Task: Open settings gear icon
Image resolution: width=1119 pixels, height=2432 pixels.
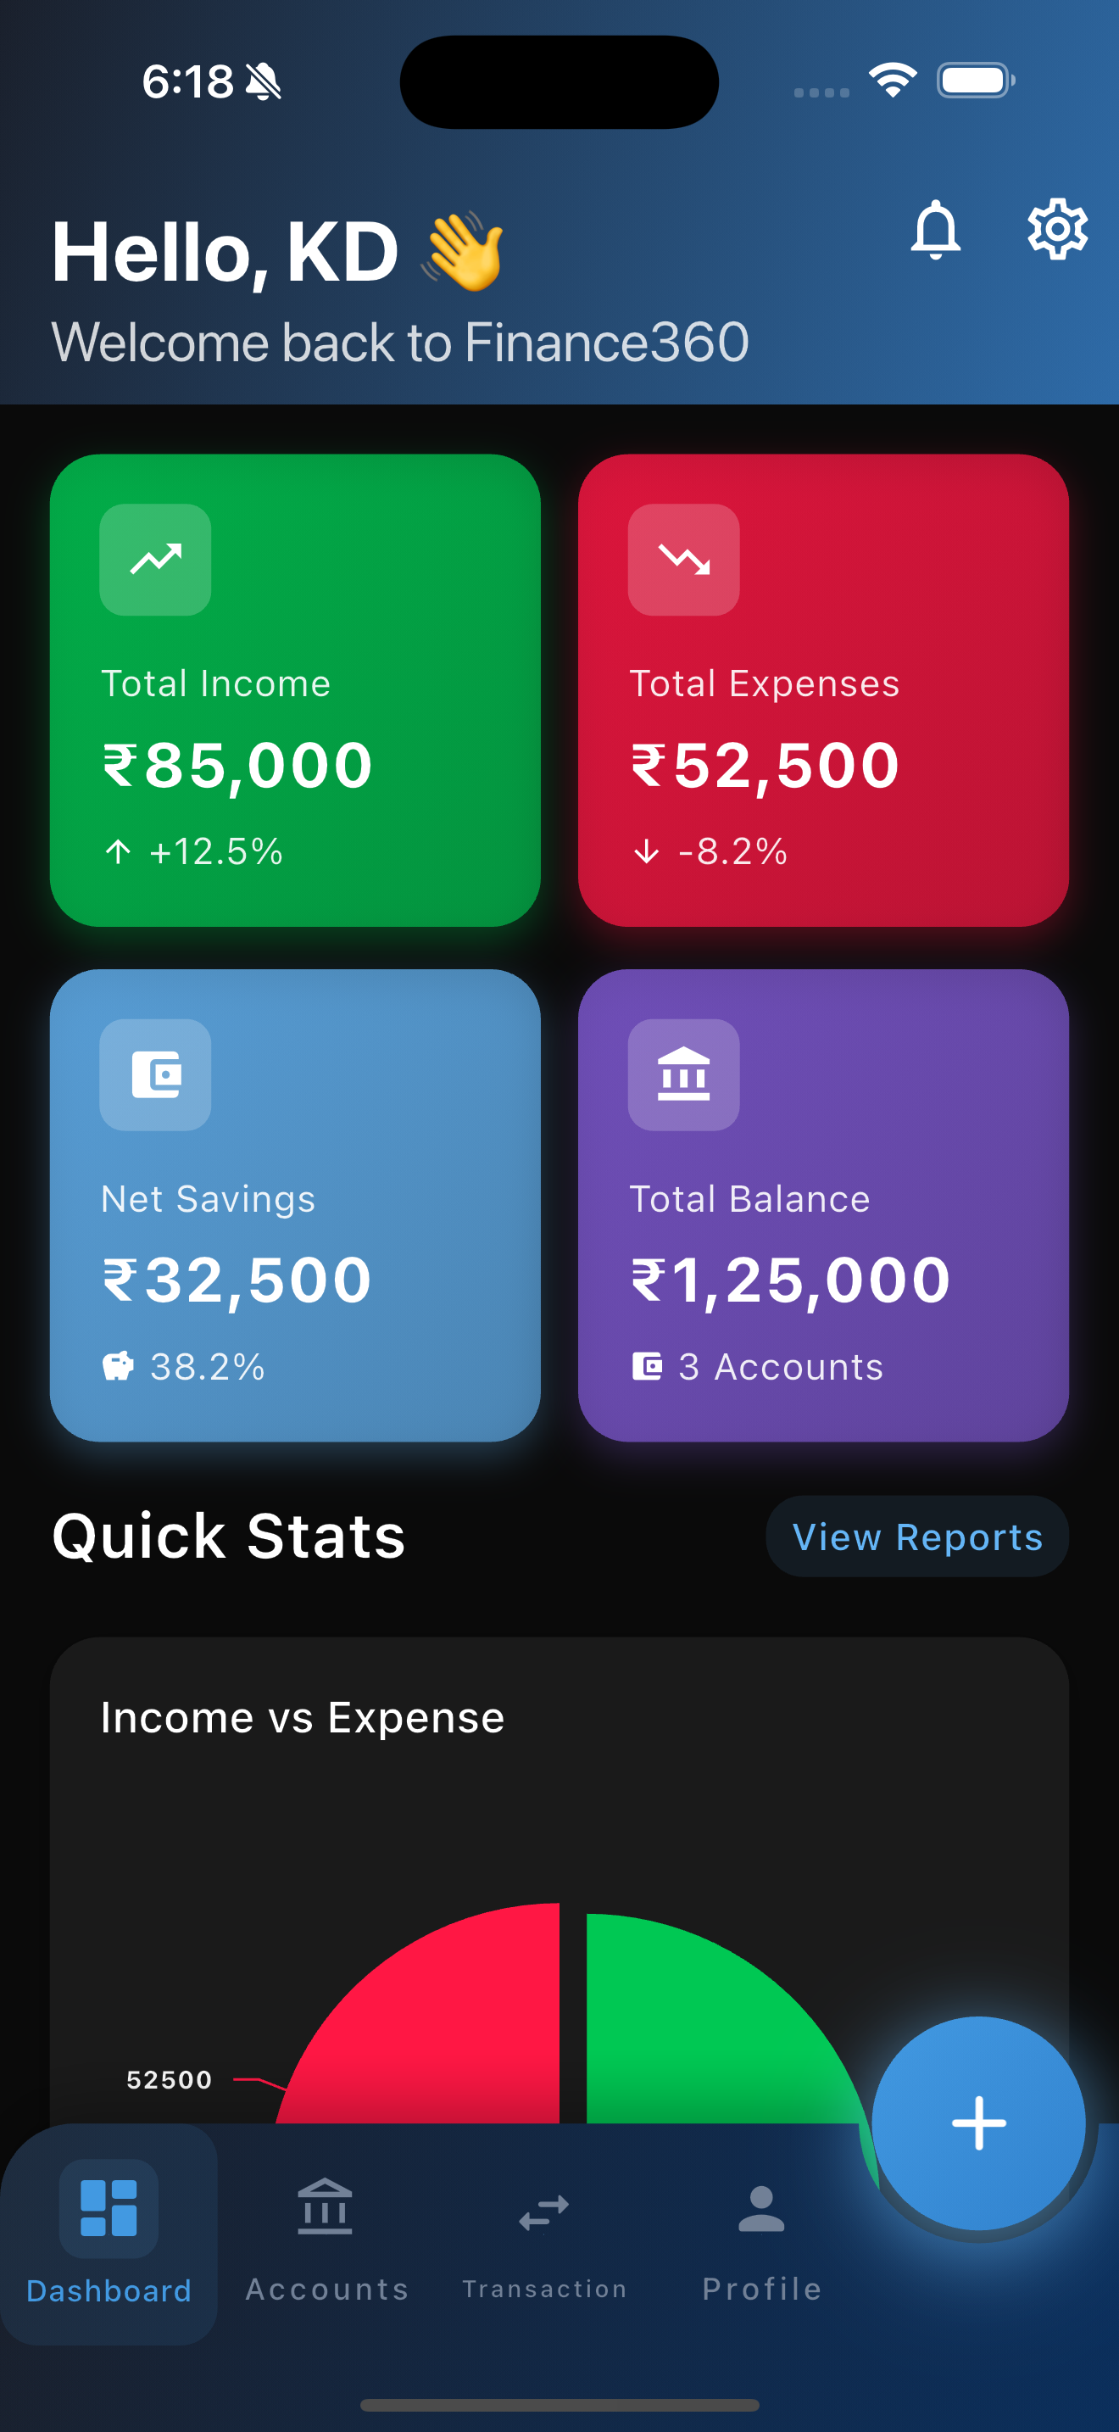Action: pos(1057,230)
